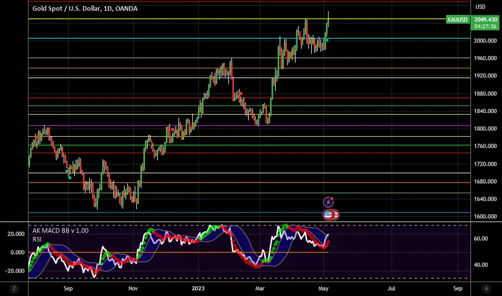The width and height of the screenshot is (502, 296).
Task: Click the 1960.000 price axis label
Action: 485,58
